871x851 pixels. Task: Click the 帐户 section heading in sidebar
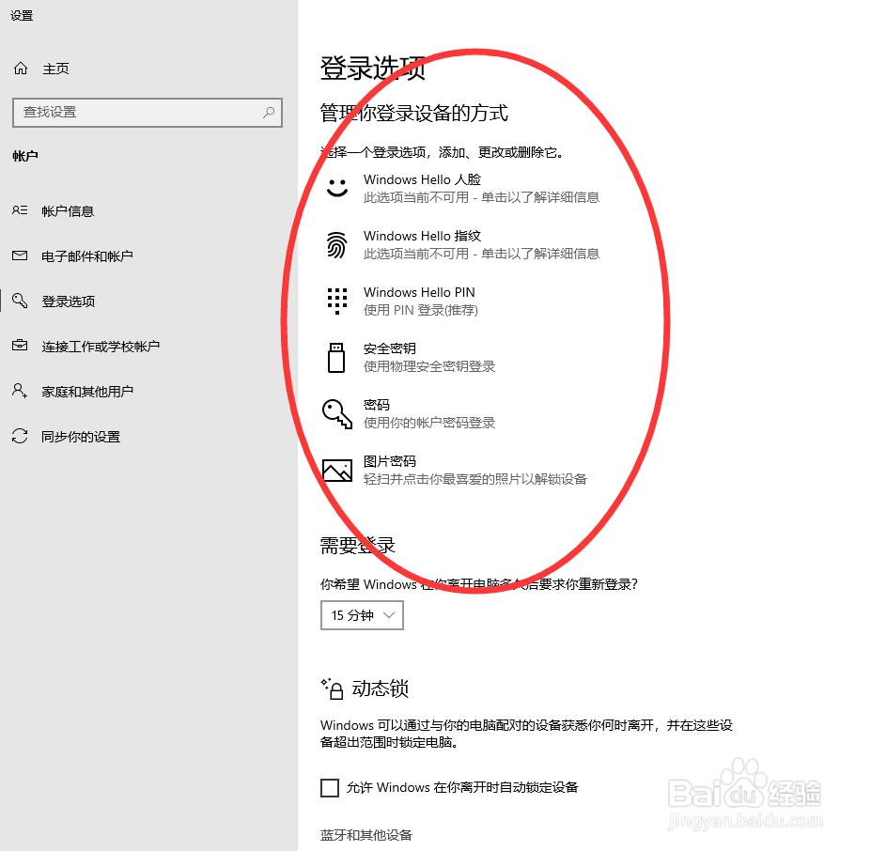pyautogui.click(x=25, y=156)
